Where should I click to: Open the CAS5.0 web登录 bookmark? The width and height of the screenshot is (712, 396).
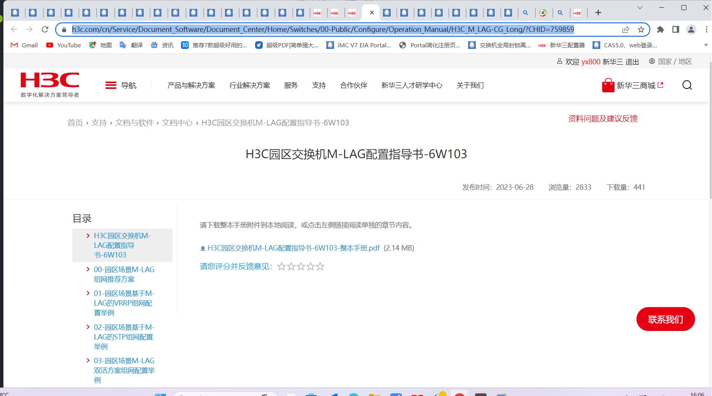[625, 45]
